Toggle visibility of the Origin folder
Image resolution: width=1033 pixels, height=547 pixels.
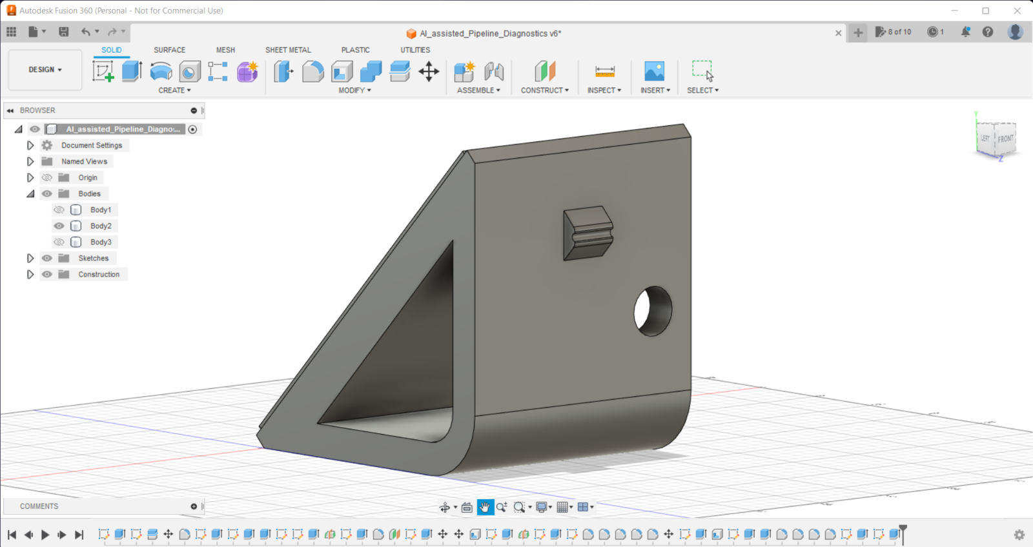[x=47, y=177]
